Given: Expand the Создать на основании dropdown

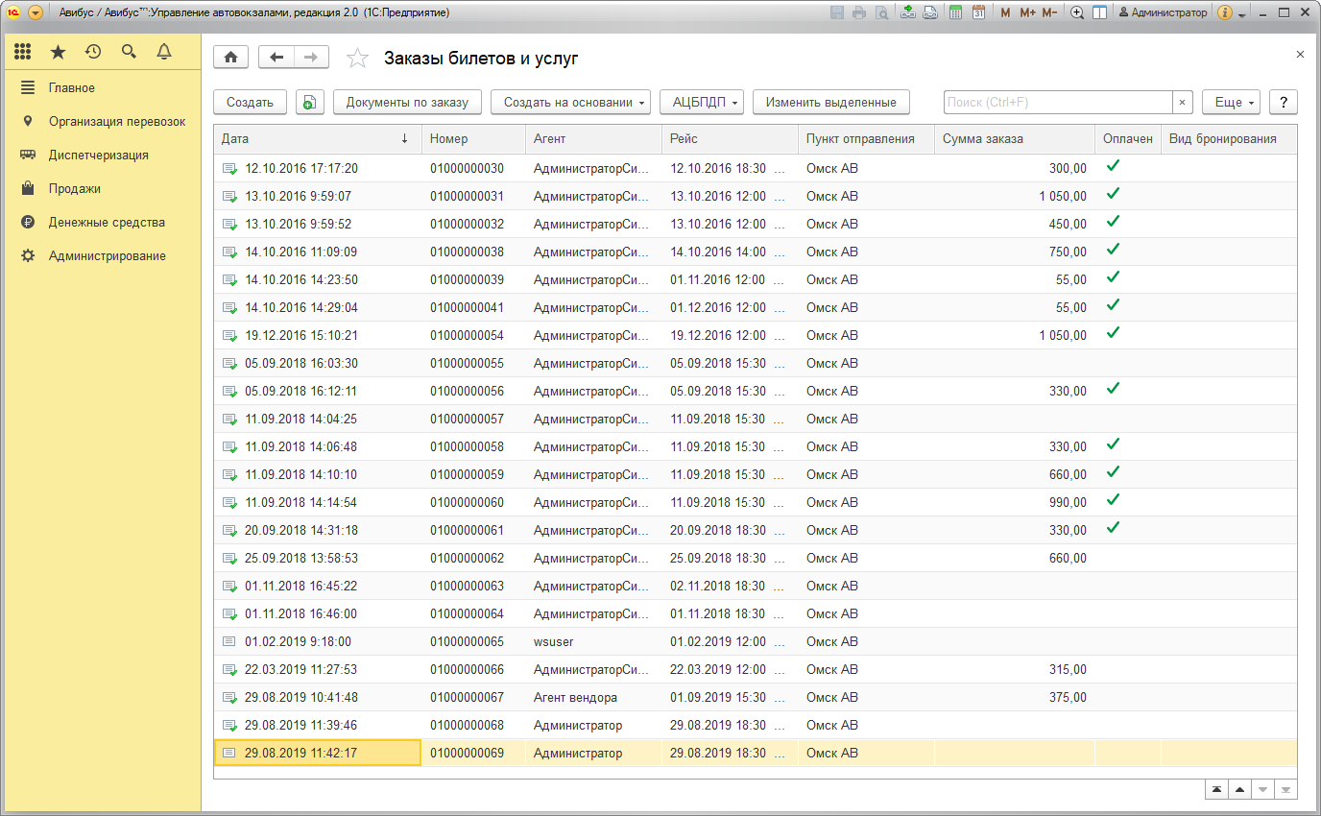Looking at the screenshot, I should [571, 103].
